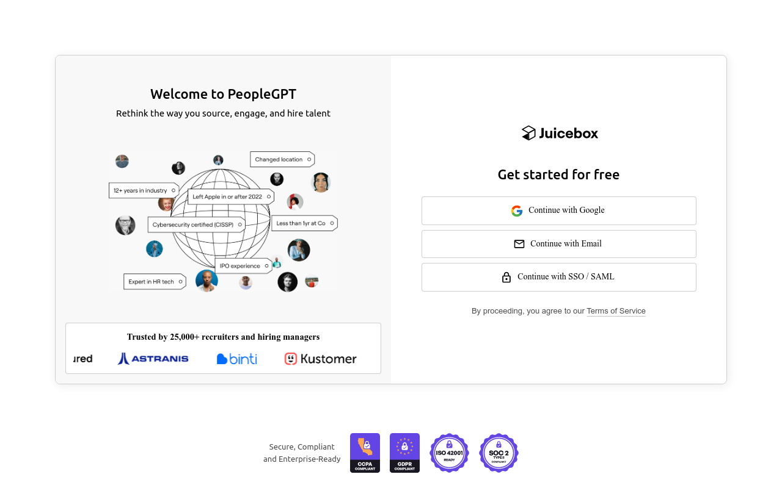
Task: Click the Juicebox logo
Action: 560,133
